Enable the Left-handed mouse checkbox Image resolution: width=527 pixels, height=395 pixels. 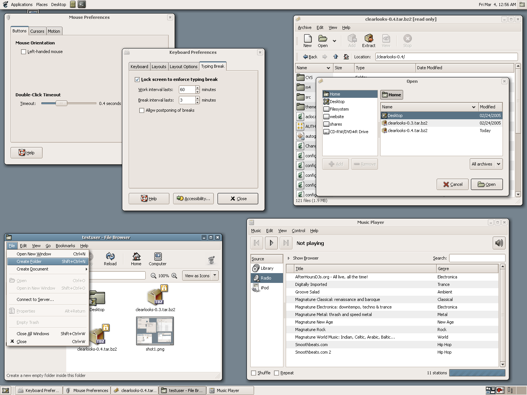[x=24, y=52]
